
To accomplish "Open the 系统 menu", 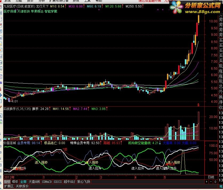I will click(x=7, y=1).
